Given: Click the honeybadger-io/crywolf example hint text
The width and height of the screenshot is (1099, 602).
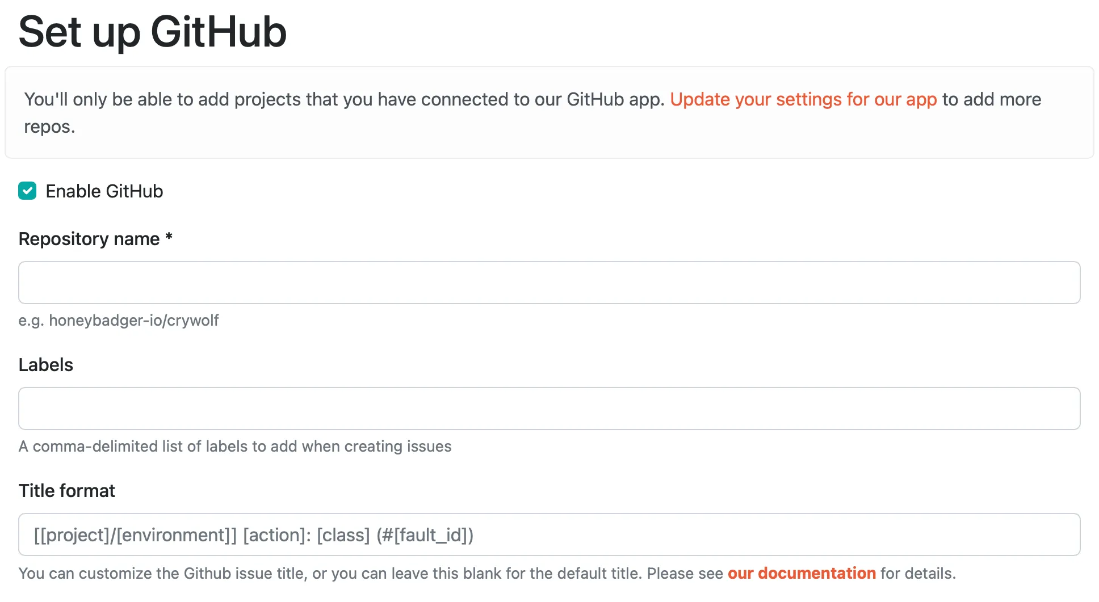Looking at the screenshot, I should point(119,320).
